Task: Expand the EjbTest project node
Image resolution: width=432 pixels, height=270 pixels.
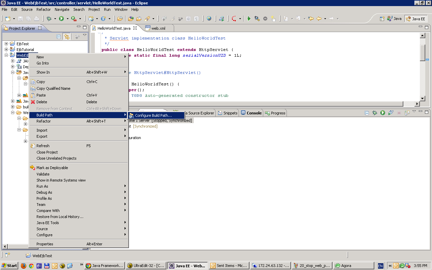Action: 5,44
